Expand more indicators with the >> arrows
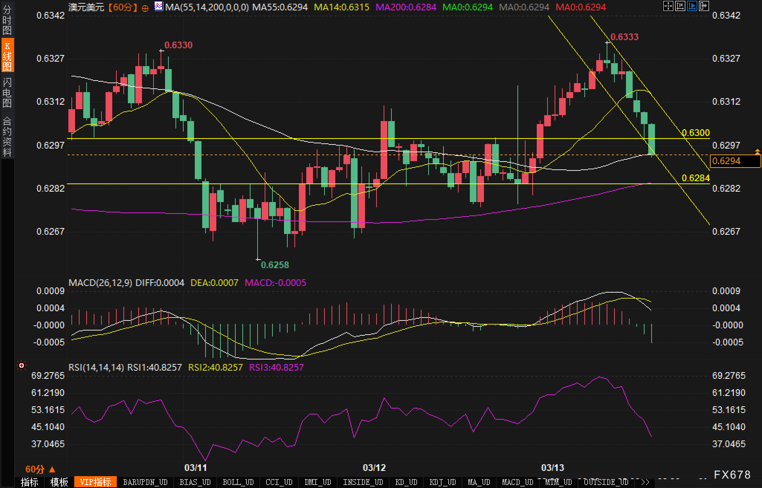 pos(645,482)
